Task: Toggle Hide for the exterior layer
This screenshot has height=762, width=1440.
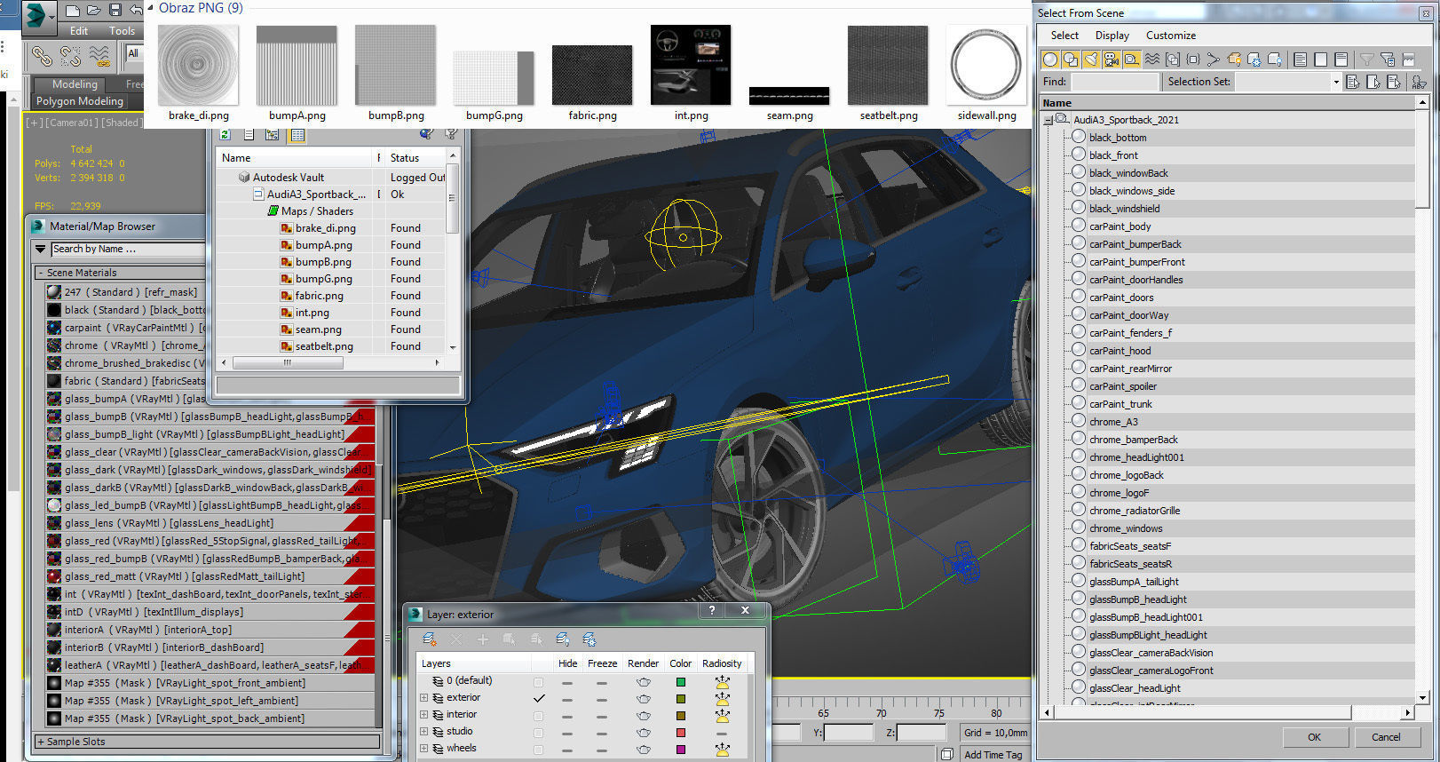Action: 567,699
